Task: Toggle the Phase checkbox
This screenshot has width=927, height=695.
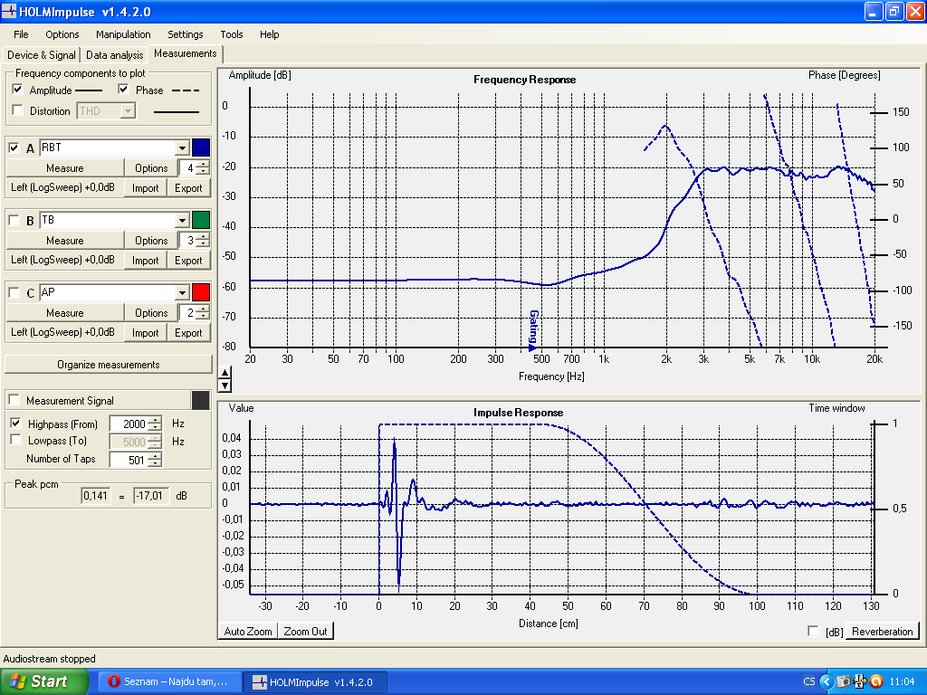Action: 123,90
